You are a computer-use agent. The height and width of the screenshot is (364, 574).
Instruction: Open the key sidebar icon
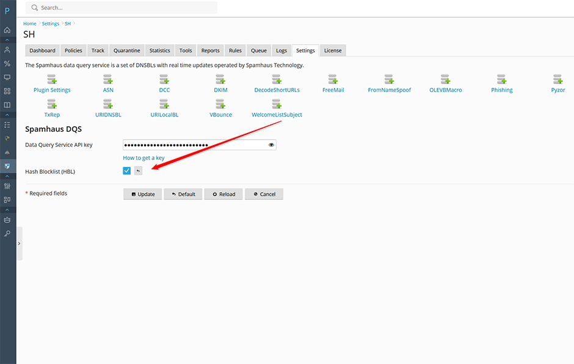[7, 234]
